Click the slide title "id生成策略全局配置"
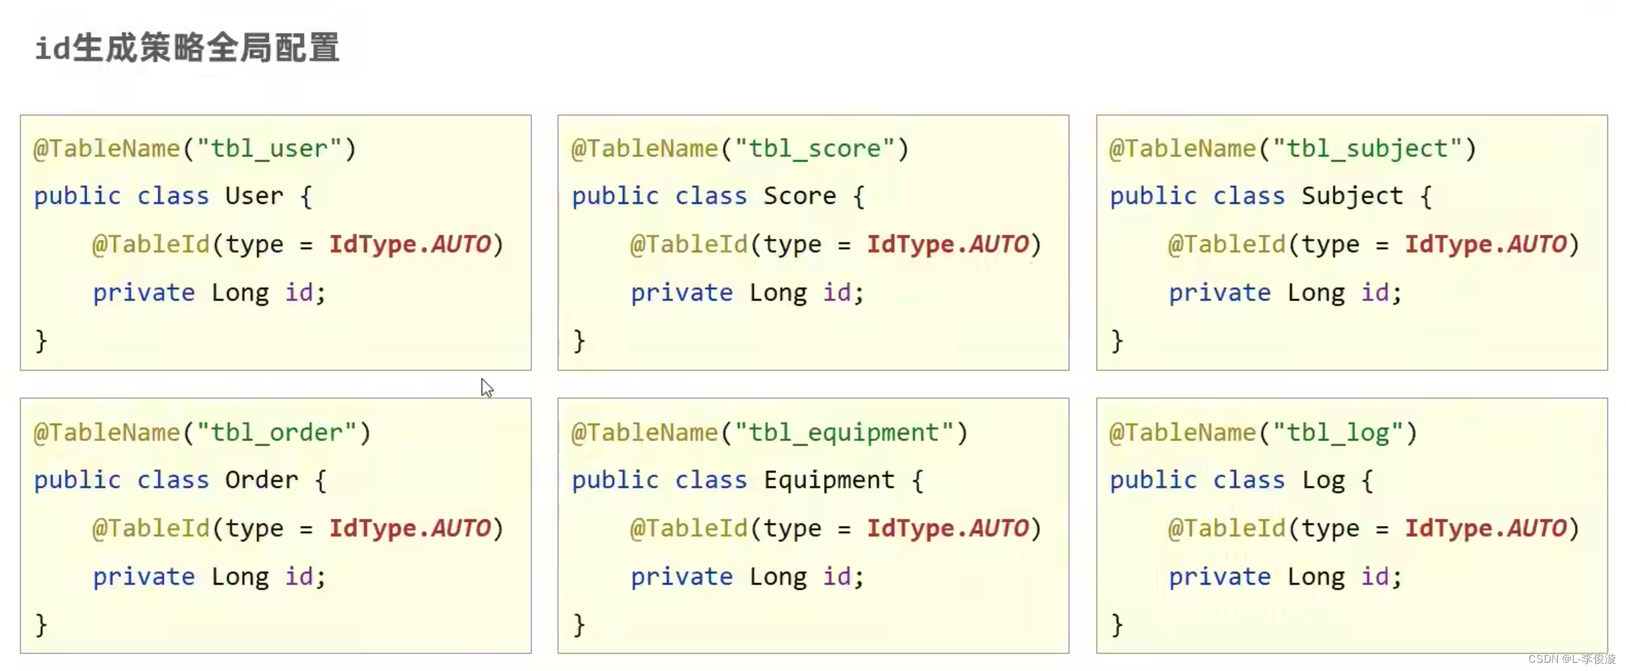1626x671 pixels. click(187, 48)
